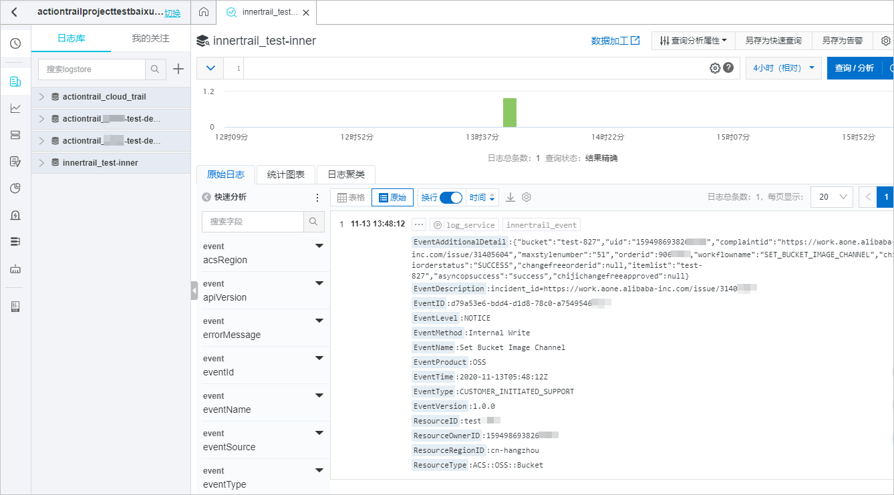
Task: Open the 数据加工 link
Action: (x=615, y=41)
